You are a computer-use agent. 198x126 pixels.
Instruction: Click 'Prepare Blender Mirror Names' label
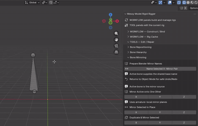146,64
